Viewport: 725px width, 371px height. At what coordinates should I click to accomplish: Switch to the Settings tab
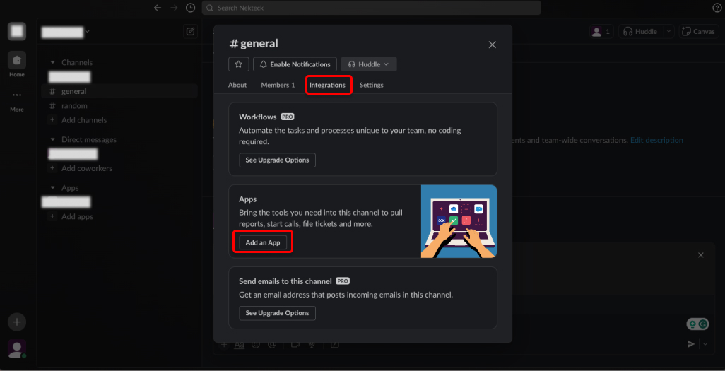[x=371, y=85]
